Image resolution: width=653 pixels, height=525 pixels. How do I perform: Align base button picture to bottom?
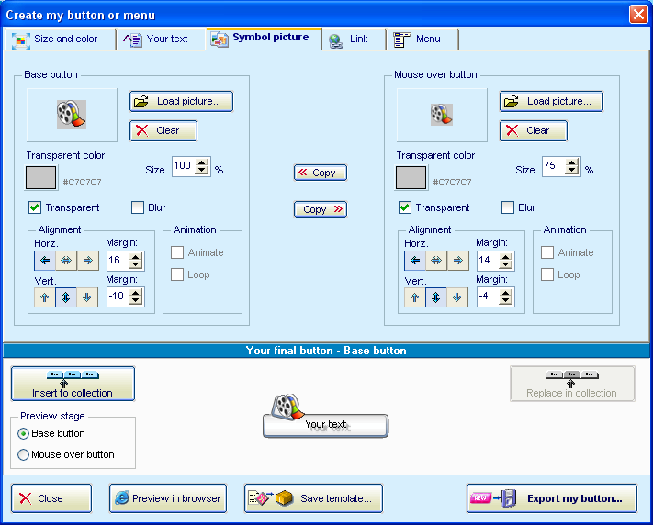point(87,297)
